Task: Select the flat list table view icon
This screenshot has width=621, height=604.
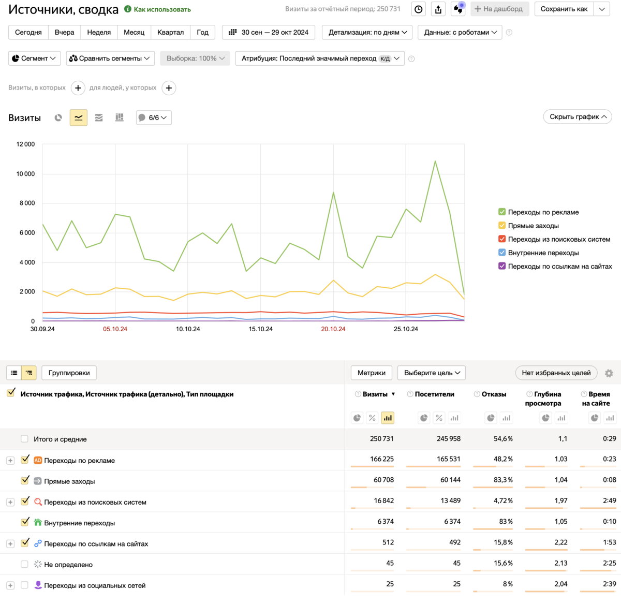Action: [14, 373]
